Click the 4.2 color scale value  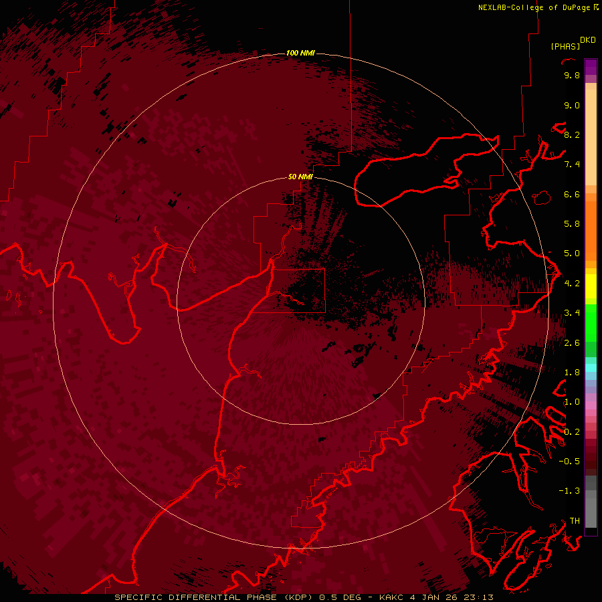click(x=572, y=284)
